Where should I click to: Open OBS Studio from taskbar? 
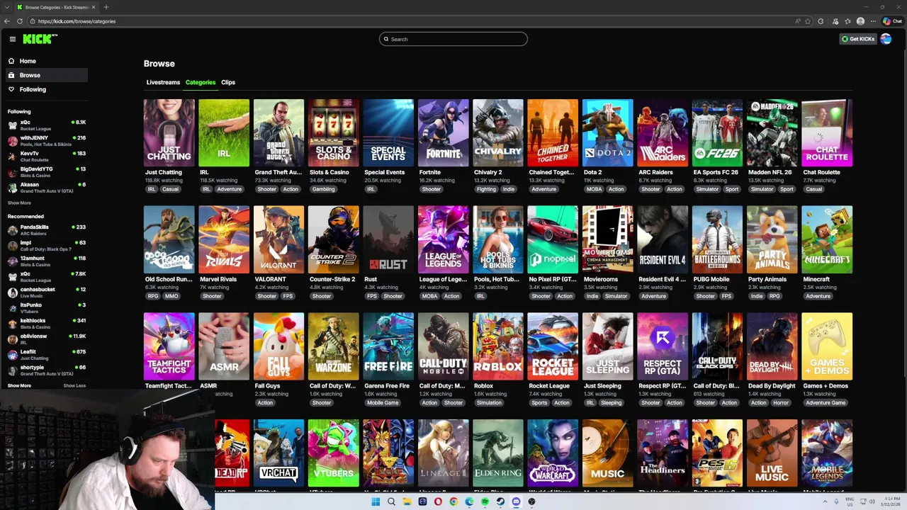(x=531, y=501)
